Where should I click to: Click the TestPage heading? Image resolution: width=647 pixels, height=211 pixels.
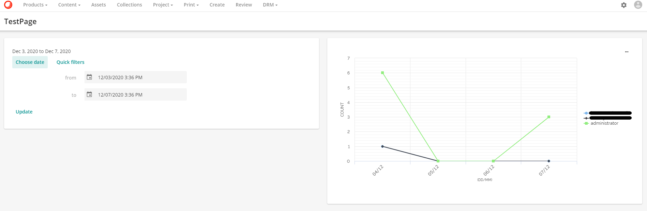point(20,21)
